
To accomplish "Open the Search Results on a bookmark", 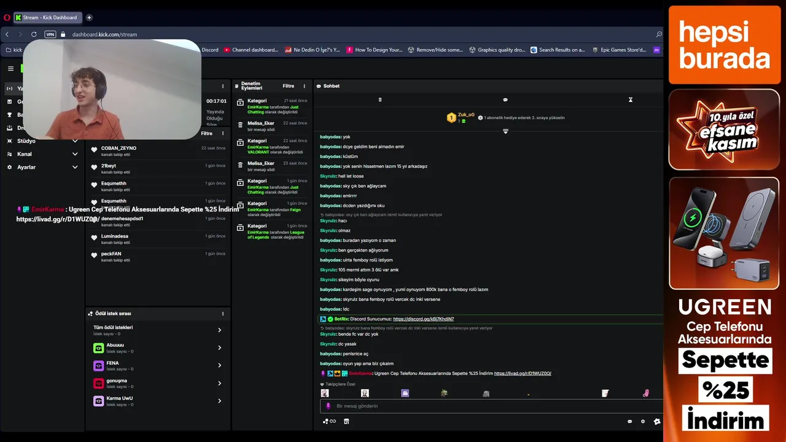I will coord(558,50).
